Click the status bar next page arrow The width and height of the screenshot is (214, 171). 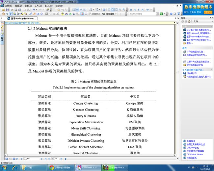[41, 159]
